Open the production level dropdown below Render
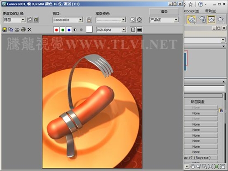This screenshot has width=228, height=171. pyautogui.click(x=164, y=20)
